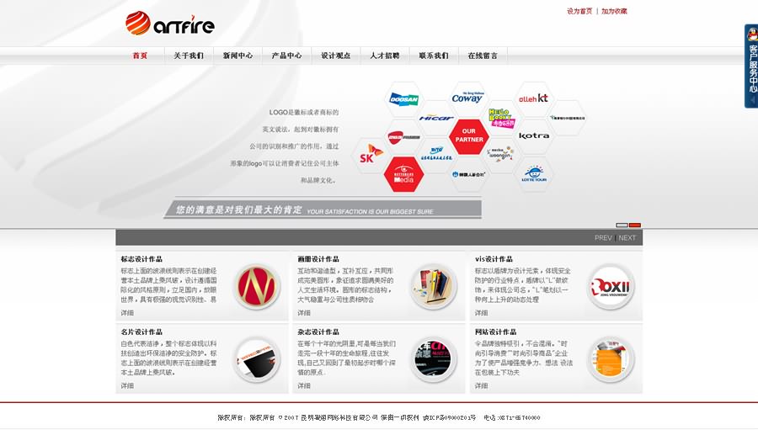Open the 关于我们 menu item
Viewport: 758px width, 435px height.
(x=189, y=56)
